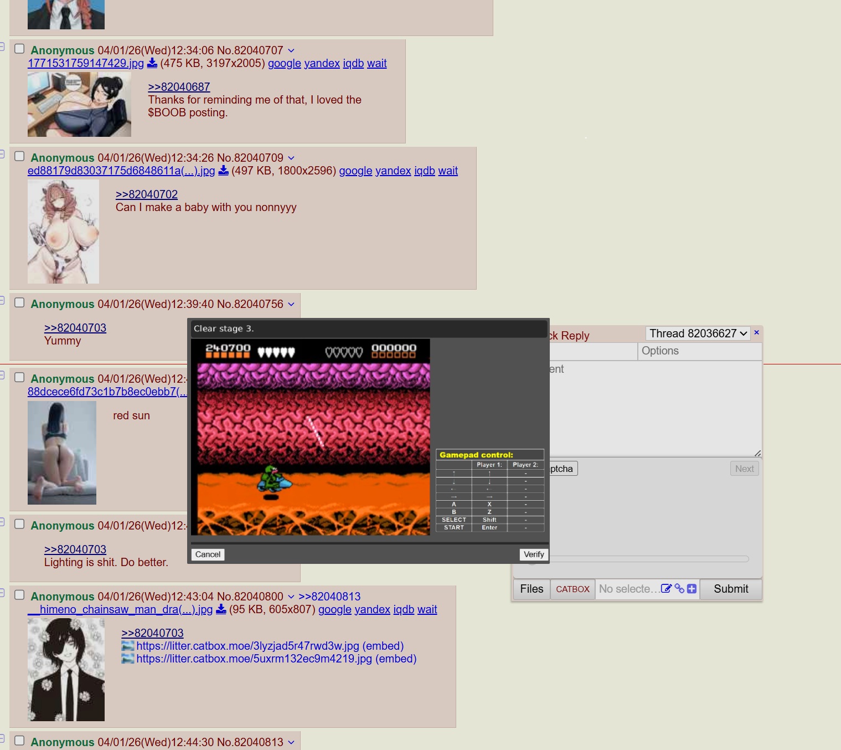Click download icon beside 1771531759147429.jpg
841x750 pixels.
coord(152,63)
